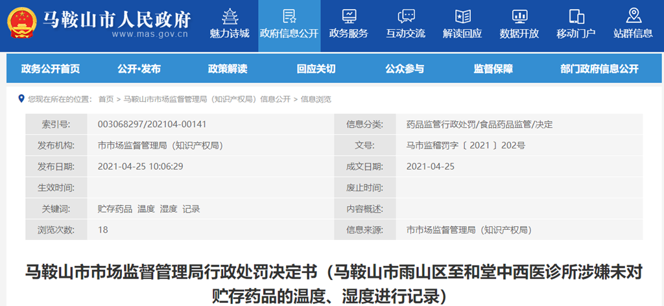Click the 行政处罚决定书 article headline
This screenshot has width=664, height=306.
coord(334,285)
